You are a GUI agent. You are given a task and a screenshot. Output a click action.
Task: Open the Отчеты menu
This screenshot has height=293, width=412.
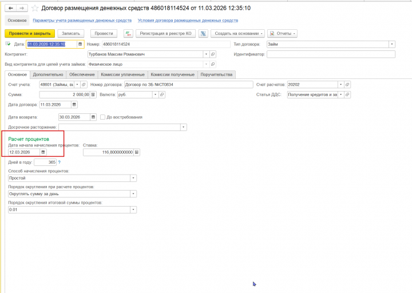[x=282, y=34]
